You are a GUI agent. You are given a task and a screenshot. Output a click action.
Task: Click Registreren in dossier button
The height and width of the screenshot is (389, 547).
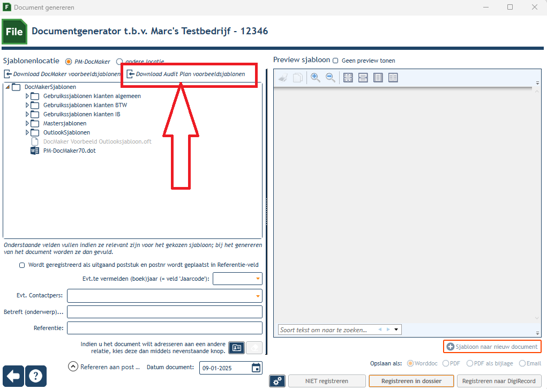point(411,381)
